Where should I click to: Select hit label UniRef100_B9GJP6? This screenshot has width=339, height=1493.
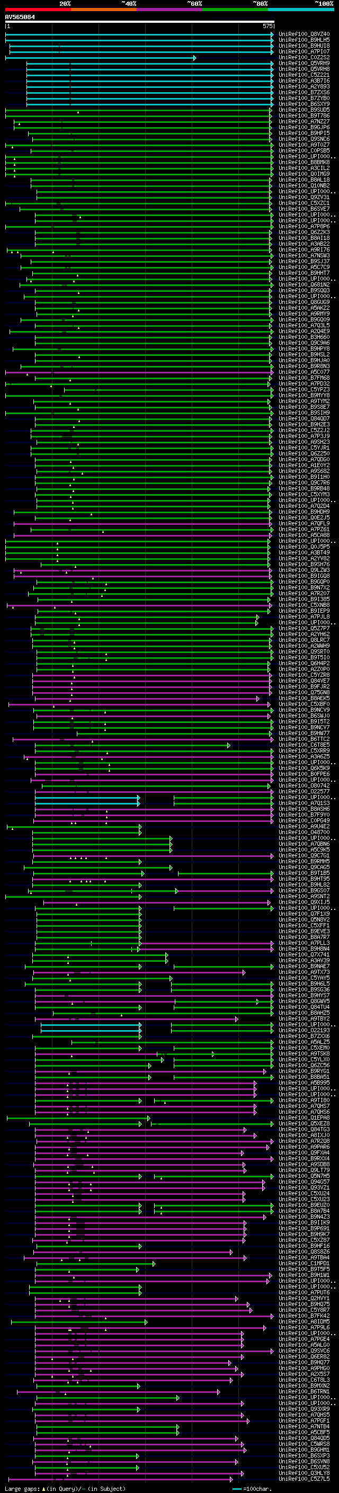[x=304, y=128]
